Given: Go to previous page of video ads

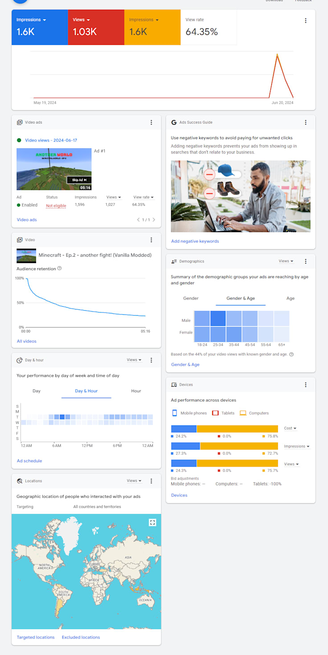Looking at the screenshot, I should [139, 220].
